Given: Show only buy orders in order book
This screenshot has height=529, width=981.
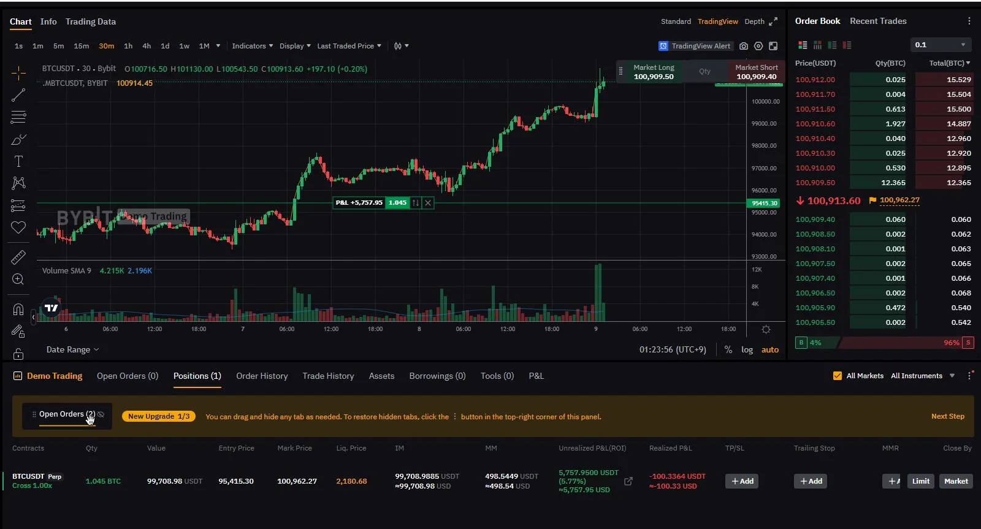Looking at the screenshot, I should (832, 45).
